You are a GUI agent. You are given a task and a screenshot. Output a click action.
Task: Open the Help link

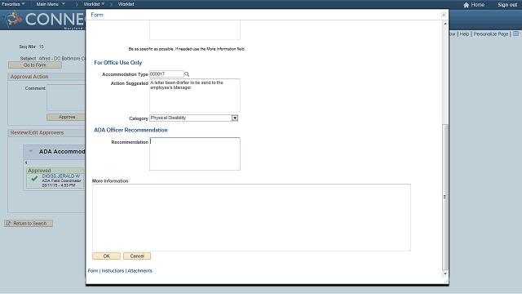[464, 34]
